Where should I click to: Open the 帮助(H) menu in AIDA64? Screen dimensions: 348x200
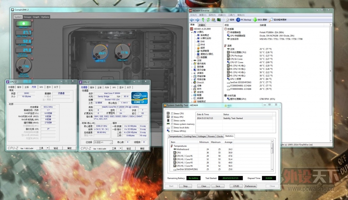coord(241,15)
